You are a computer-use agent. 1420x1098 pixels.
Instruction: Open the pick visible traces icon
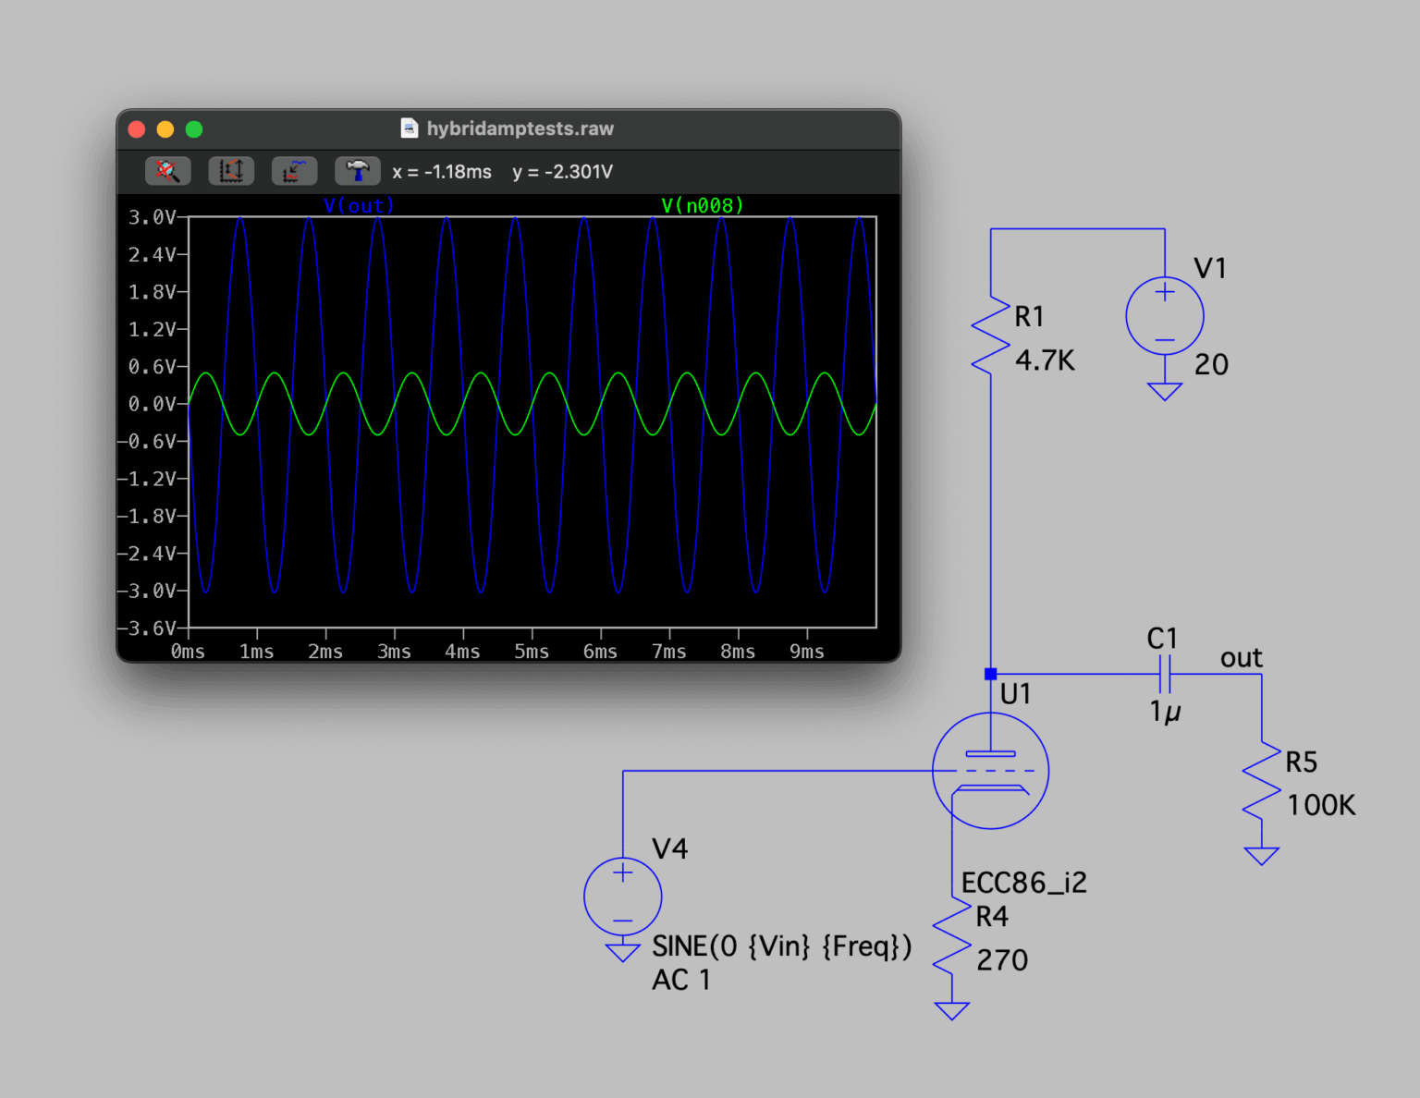click(294, 171)
